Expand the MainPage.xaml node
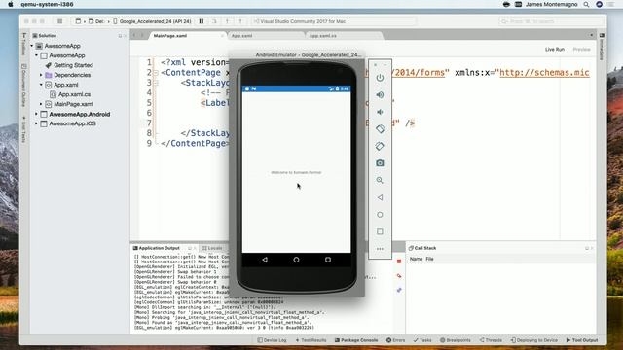 pos(41,104)
